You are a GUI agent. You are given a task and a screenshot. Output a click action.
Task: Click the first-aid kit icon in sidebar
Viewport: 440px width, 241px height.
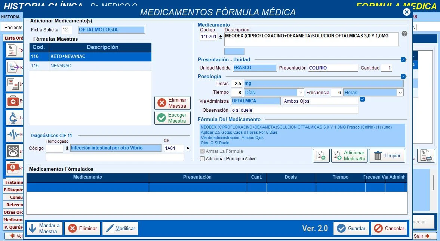(x=13, y=101)
